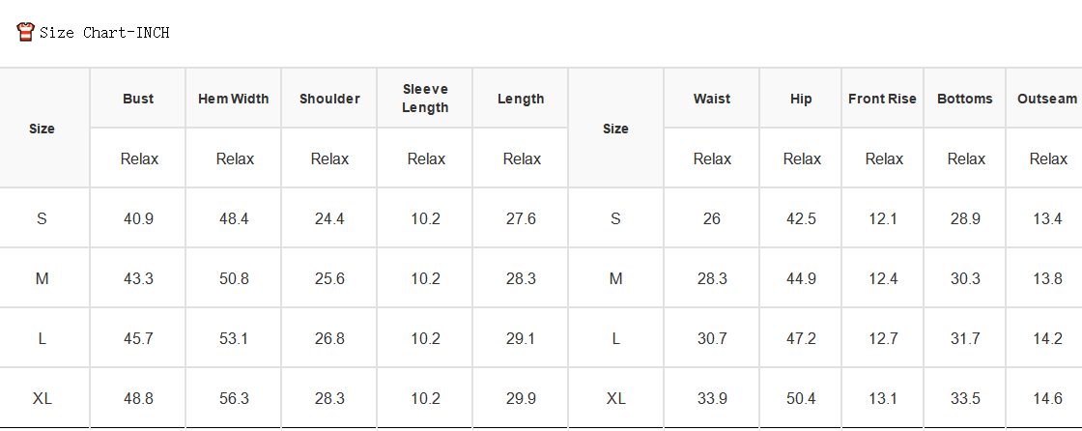This screenshot has height=431, width=1082.
Task: Click the Shoulder cell showing 26.8
Action: [329, 338]
